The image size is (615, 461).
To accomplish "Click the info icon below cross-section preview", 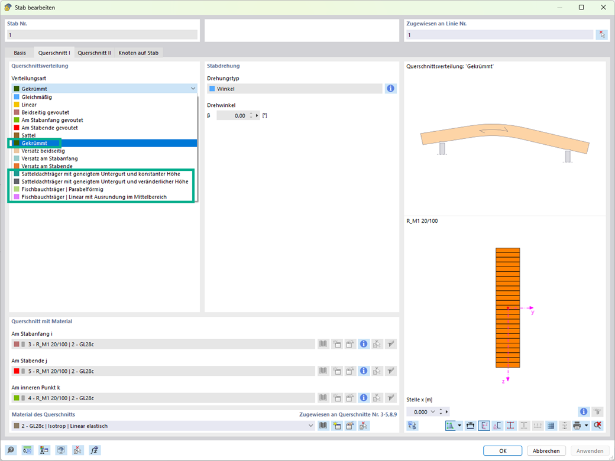I will tap(584, 411).
